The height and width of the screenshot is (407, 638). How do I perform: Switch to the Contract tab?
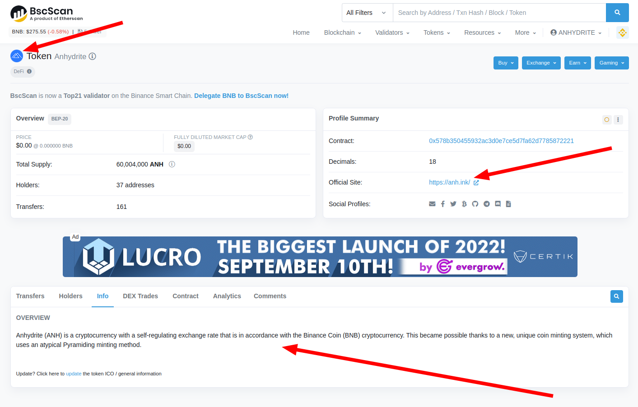(x=186, y=296)
